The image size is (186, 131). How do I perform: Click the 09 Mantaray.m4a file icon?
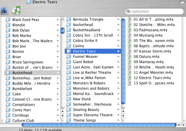[x=130, y=62]
